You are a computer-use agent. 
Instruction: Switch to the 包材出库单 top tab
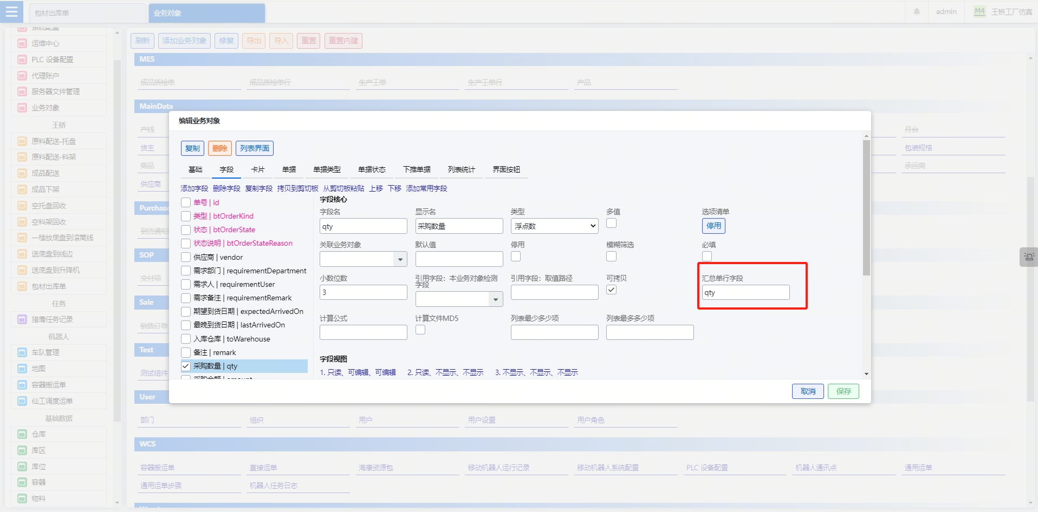87,13
